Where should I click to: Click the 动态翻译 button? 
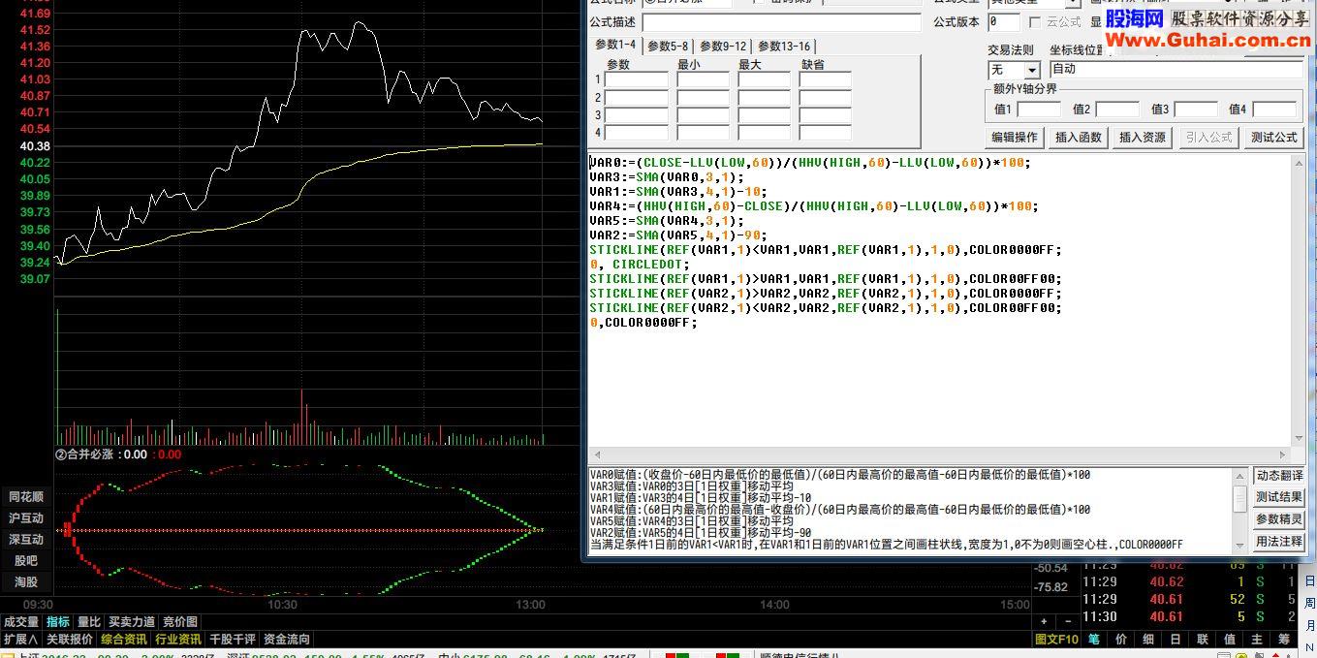pyautogui.click(x=1279, y=476)
